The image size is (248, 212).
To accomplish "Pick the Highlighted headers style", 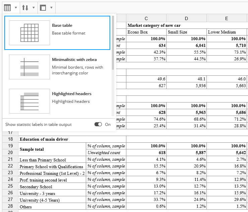I will pos(57,101).
